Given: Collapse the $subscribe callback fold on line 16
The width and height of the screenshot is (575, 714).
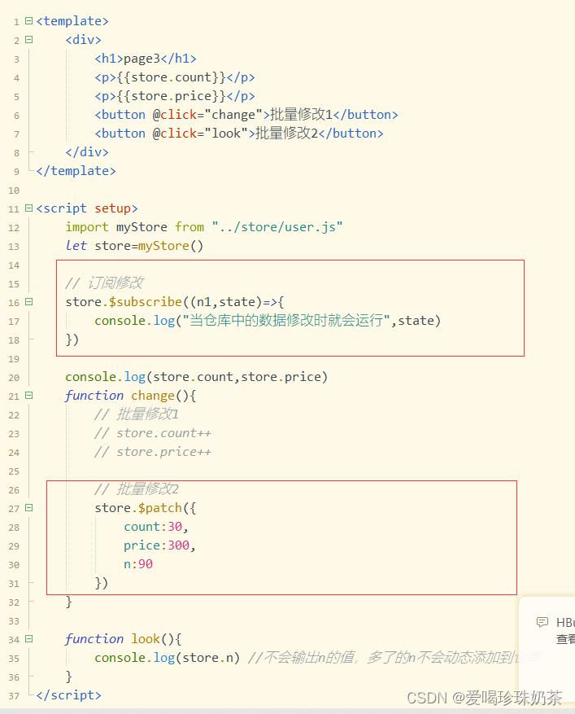Looking at the screenshot, I should (x=28, y=301).
